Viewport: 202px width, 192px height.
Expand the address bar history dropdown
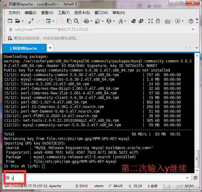coord(193,30)
